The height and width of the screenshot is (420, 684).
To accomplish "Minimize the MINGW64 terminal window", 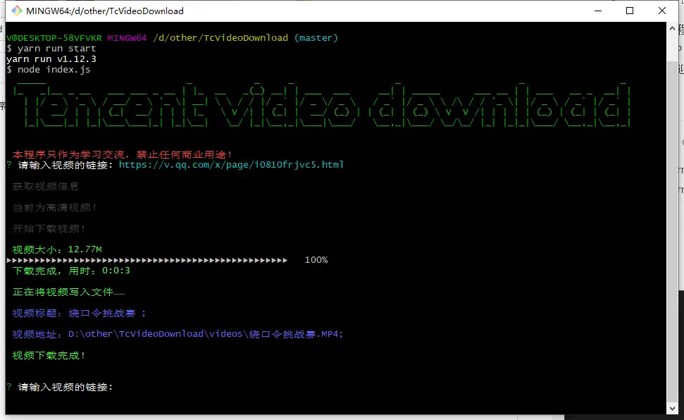I will click(x=598, y=11).
